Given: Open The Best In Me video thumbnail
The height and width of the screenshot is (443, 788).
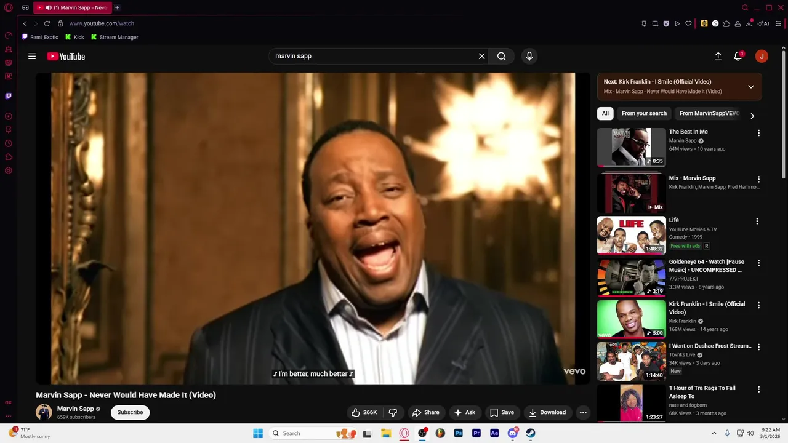Looking at the screenshot, I should click(x=631, y=147).
